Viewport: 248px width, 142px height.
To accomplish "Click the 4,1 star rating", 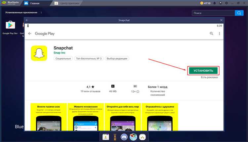I will pyautogui.click(x=90, y=87).
